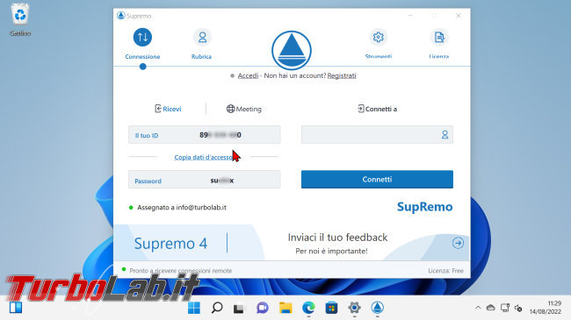Viewport: 571px width, 320px height.
Task: Open the Licenza document icon
Action: (439, 37)
